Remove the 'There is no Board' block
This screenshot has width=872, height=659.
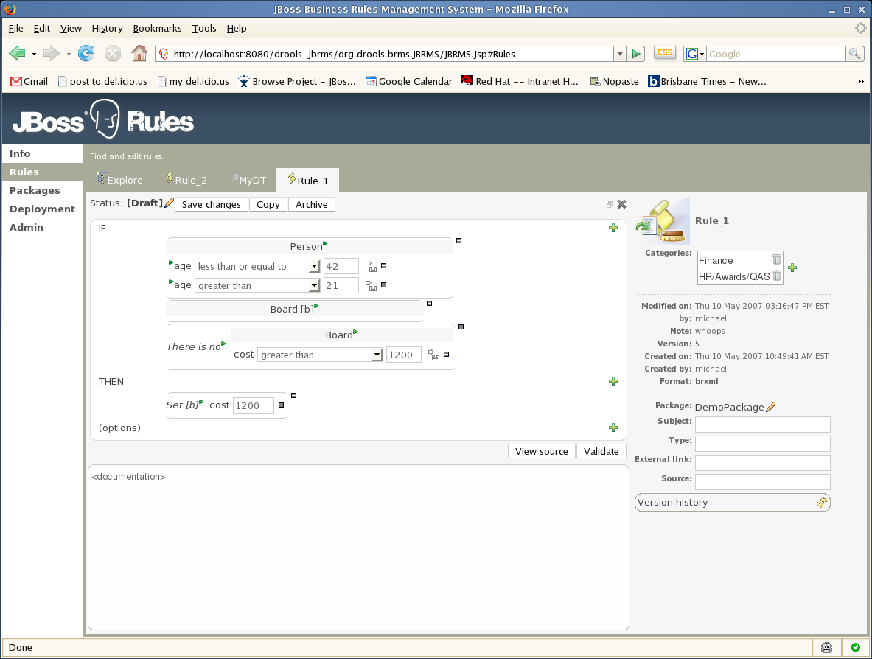point(461,327)
